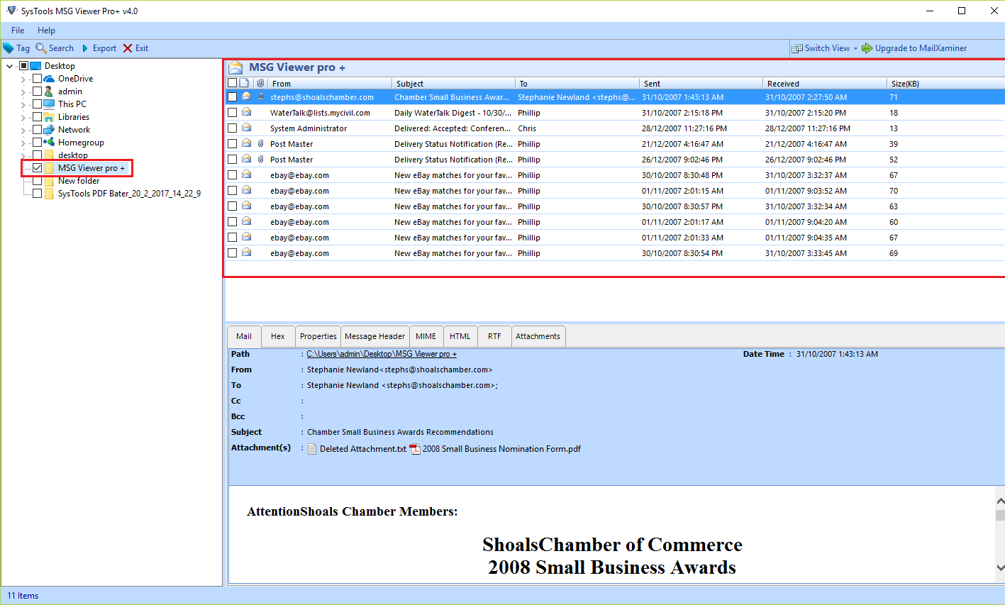Switch to the Message Header tab
Screen dimensions: 1005x605
pos(374,336)
